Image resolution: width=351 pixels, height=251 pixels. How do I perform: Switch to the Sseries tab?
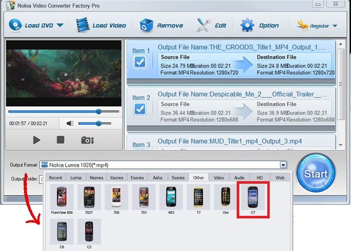(x=178, y=178)
